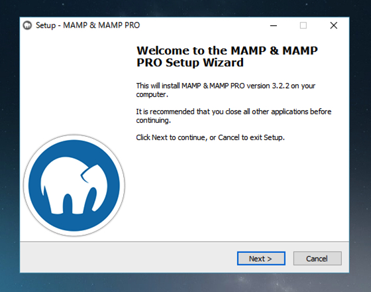Minimize the Setup window

[274, 25]
